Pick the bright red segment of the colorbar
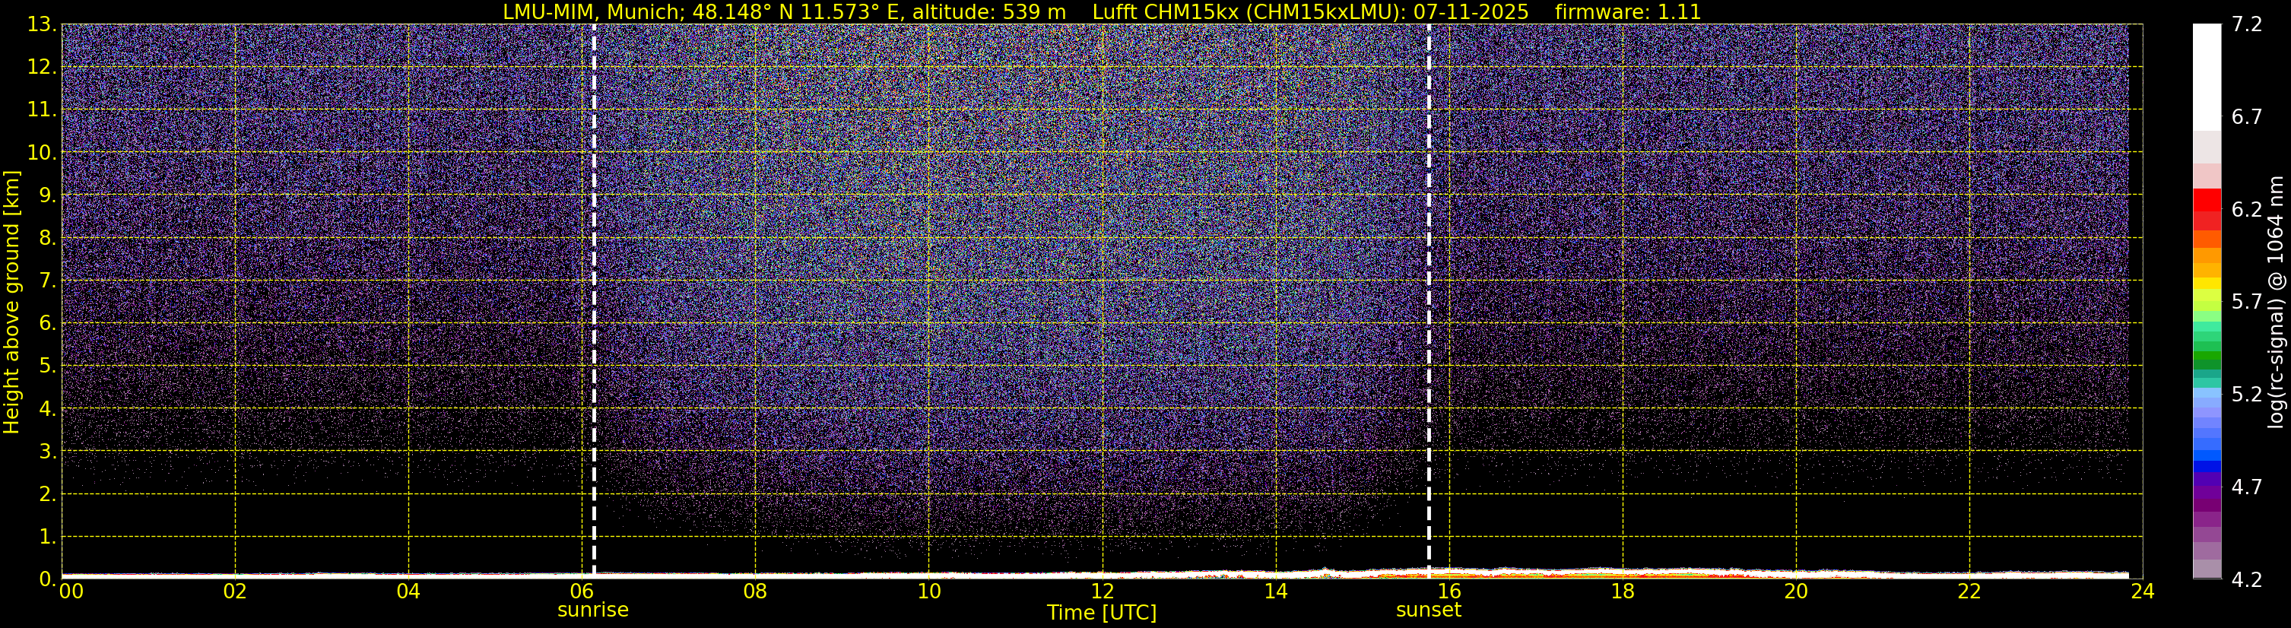2291x628 pixels. (x=2207, y=199)
